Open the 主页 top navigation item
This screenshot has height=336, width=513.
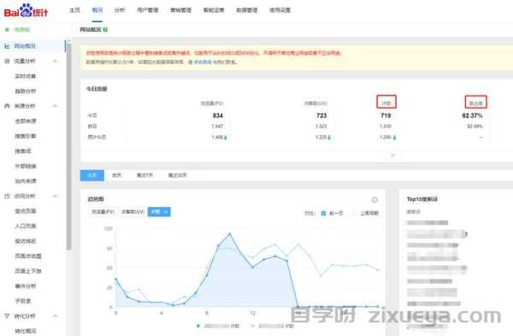74,10
